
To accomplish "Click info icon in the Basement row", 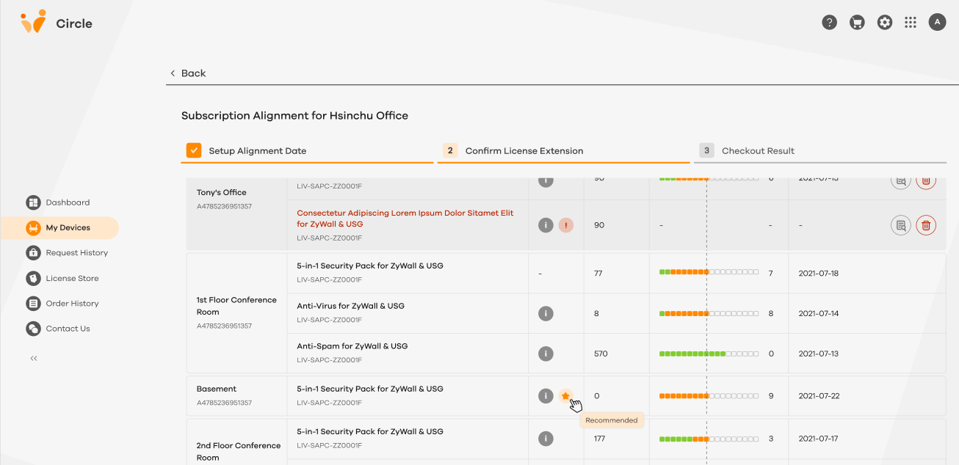I will [x=546, y=396].
